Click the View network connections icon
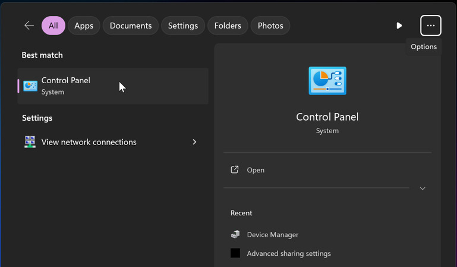 tap(30, 142)
